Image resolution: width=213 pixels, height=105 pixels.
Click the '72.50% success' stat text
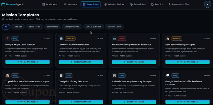pos(126,56)
